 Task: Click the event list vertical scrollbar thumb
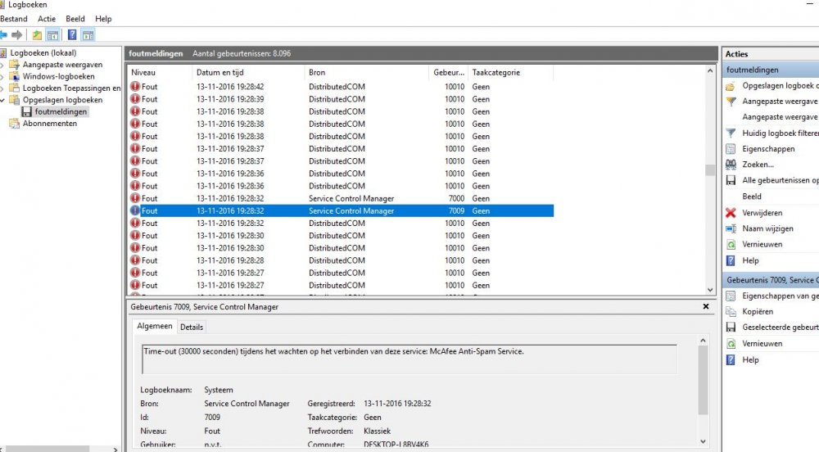click(x=709, y=170)
